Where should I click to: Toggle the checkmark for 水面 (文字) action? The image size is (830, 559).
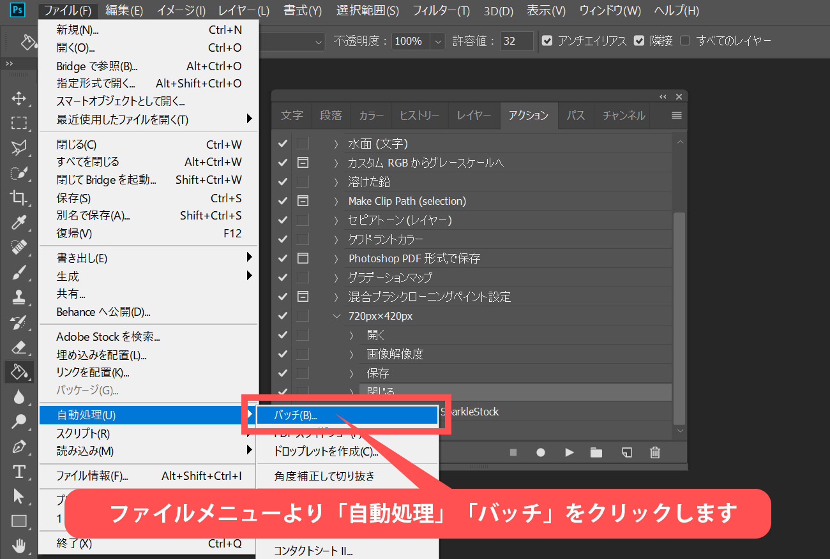click(x=283, y=144)
